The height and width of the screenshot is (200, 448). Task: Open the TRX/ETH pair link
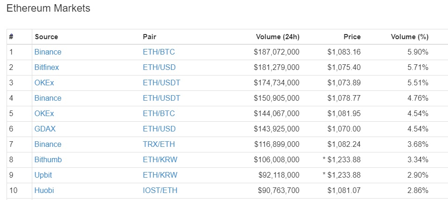(x=159, y=145)
